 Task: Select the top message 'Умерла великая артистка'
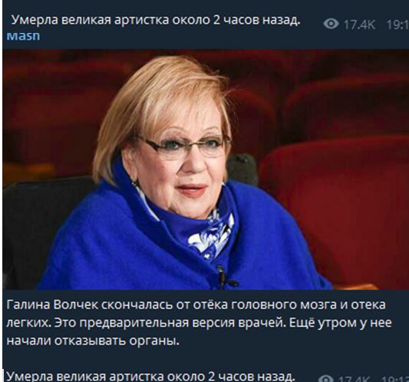156,21
